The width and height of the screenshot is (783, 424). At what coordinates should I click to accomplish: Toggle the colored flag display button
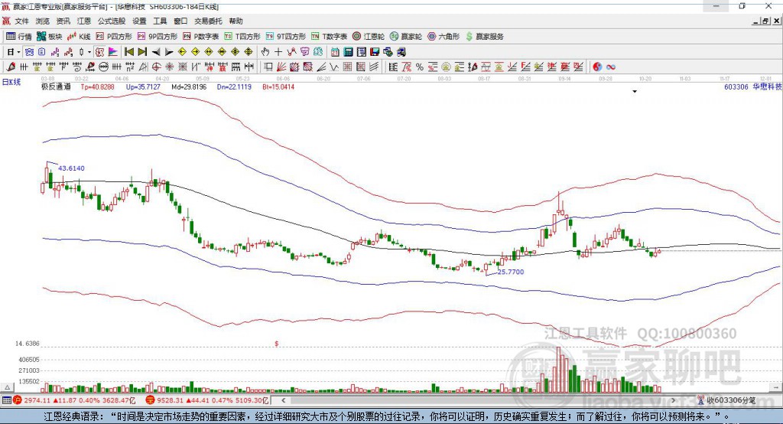pyautogui.click(x=113, y=51)
